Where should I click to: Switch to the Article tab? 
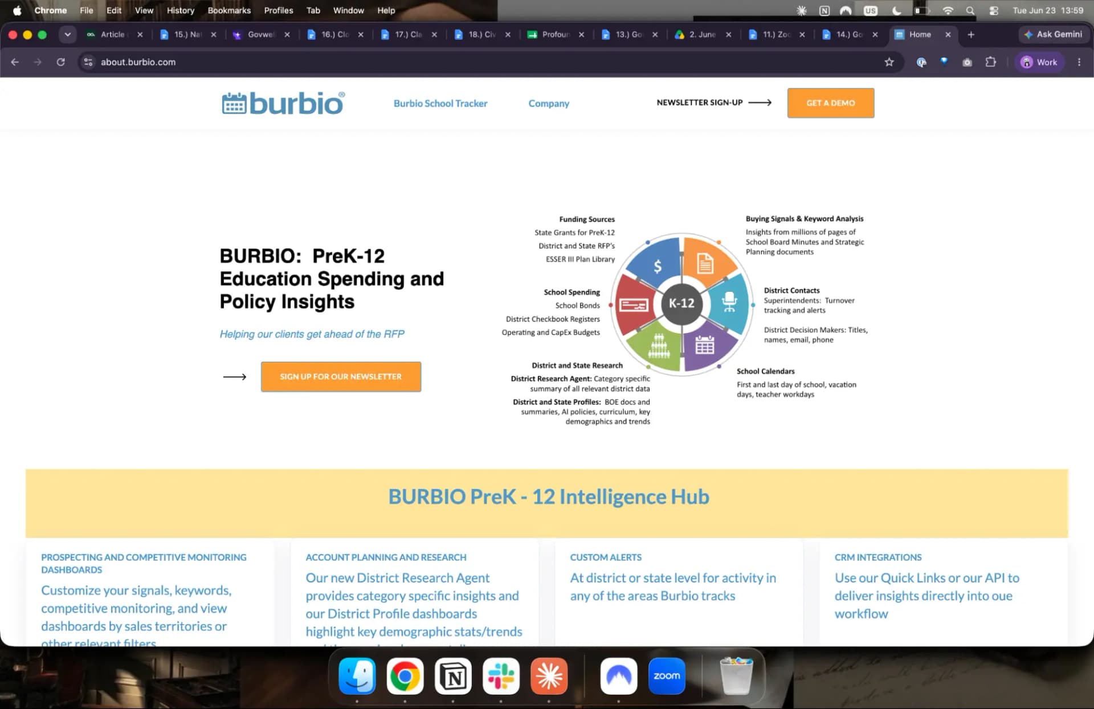pos(112,35)
